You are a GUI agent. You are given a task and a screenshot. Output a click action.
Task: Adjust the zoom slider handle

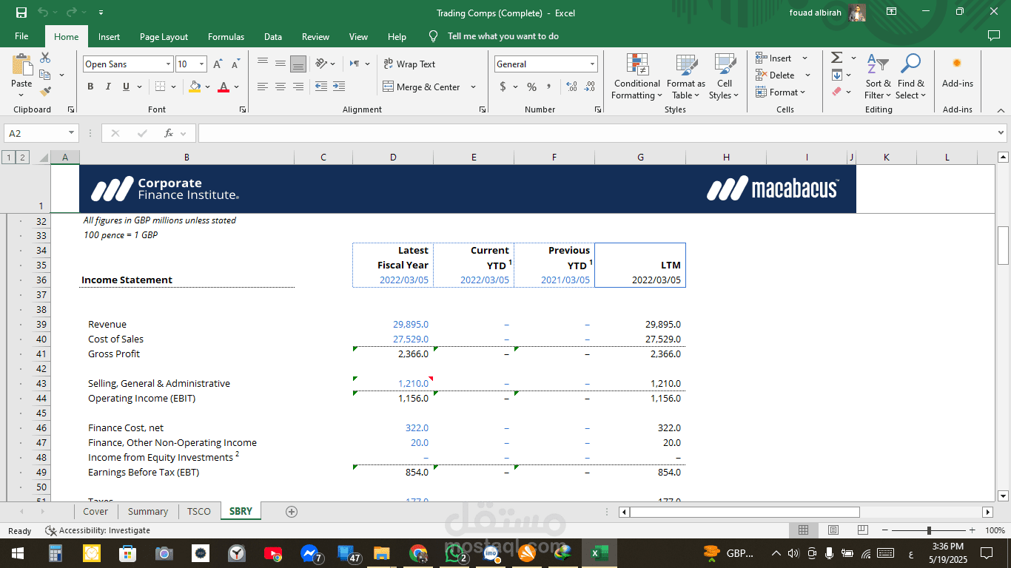[x=929, y=530]
